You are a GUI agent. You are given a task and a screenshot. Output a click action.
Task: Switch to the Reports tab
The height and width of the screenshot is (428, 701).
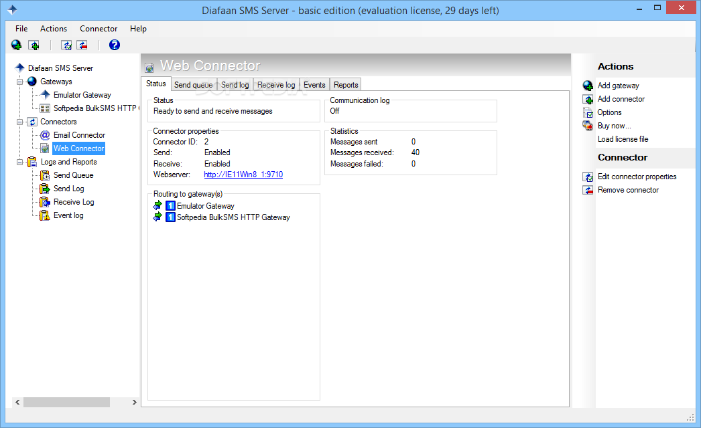(x=346, y=85)
